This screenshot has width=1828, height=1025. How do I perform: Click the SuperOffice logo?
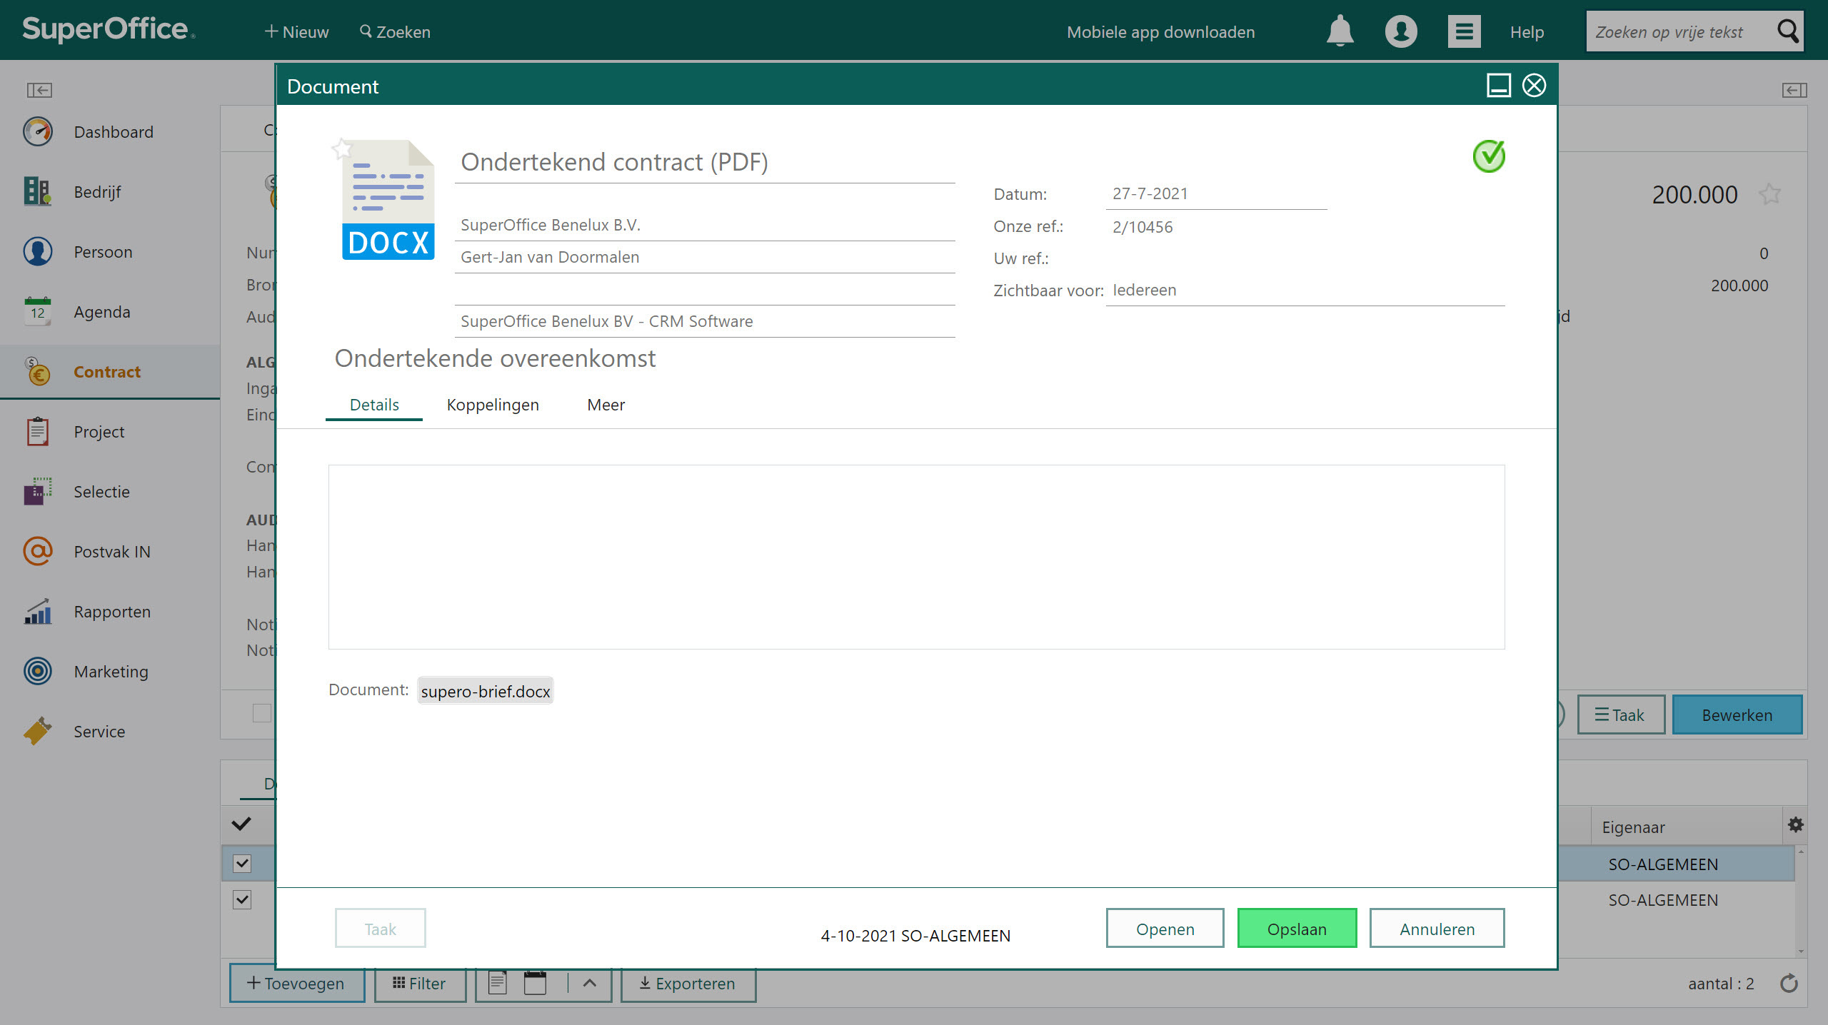tap(108, 29)
